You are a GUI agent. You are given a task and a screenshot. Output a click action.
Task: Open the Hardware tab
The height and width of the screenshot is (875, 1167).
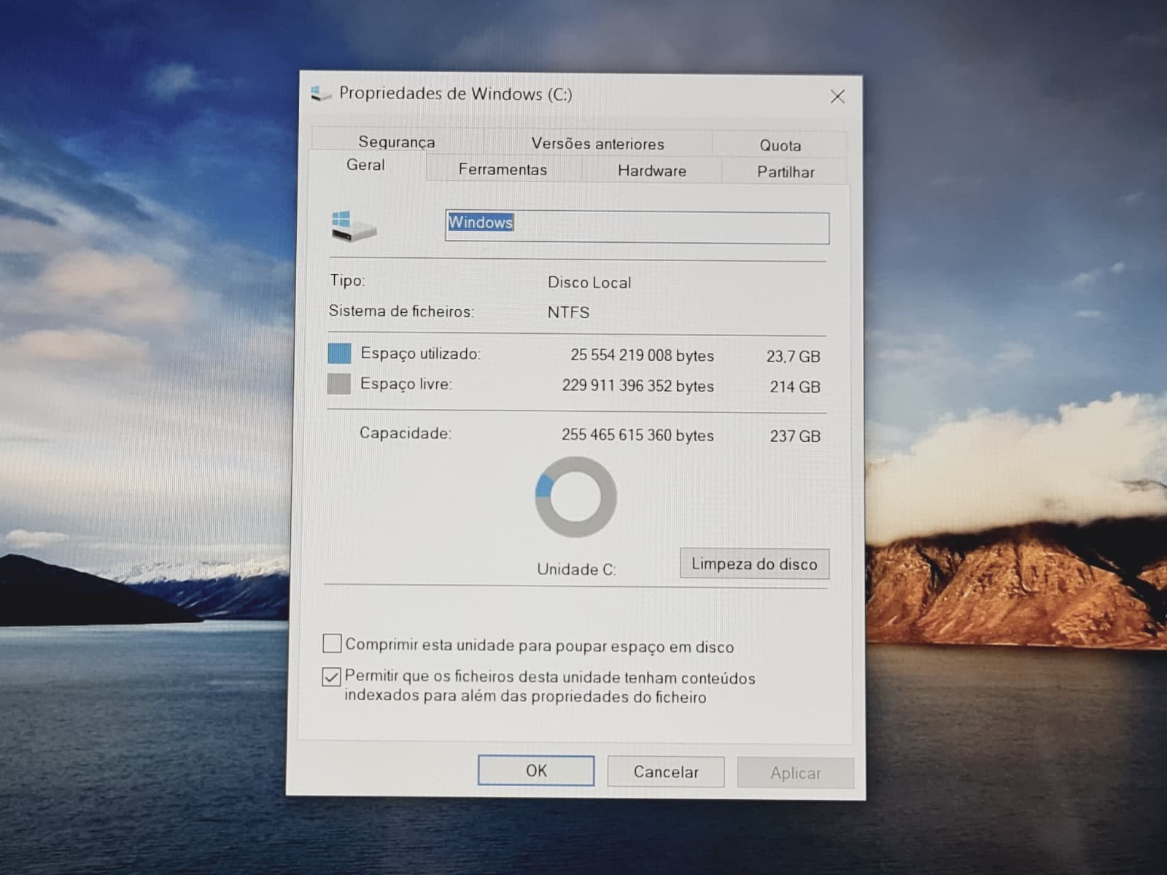(651, 171)
